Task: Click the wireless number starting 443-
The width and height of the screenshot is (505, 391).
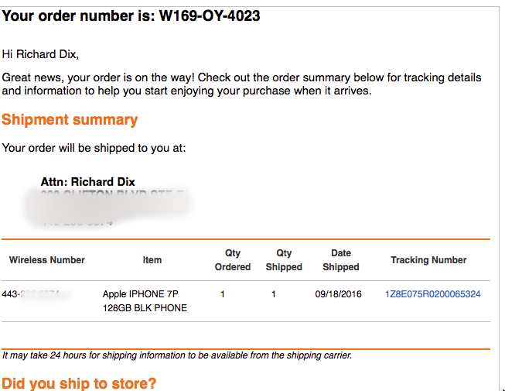Action: 36,294
